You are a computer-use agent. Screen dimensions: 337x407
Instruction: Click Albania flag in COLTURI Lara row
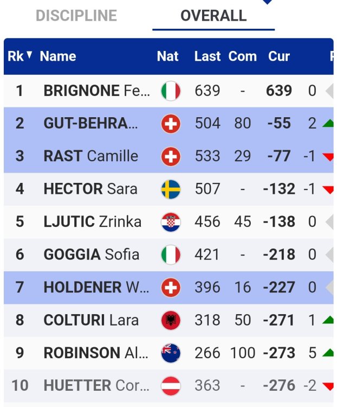click(171, 320)
